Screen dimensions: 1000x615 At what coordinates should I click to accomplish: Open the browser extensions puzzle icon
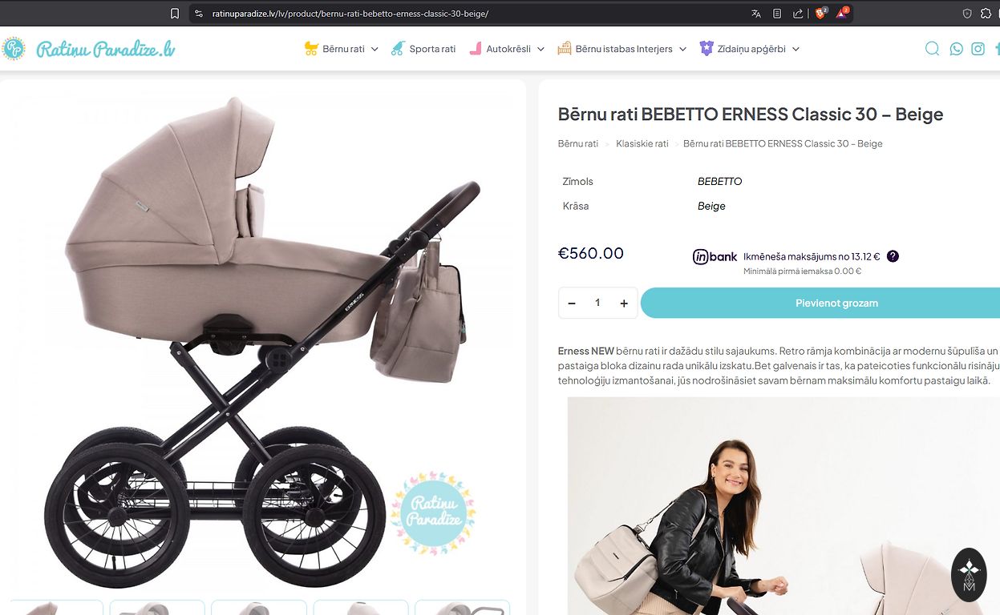pyautogui.click(x=986, y=14)
